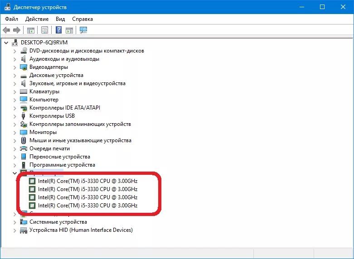Open the Файл menu
The width and height of the screenshot is (354, 259).
11,19
